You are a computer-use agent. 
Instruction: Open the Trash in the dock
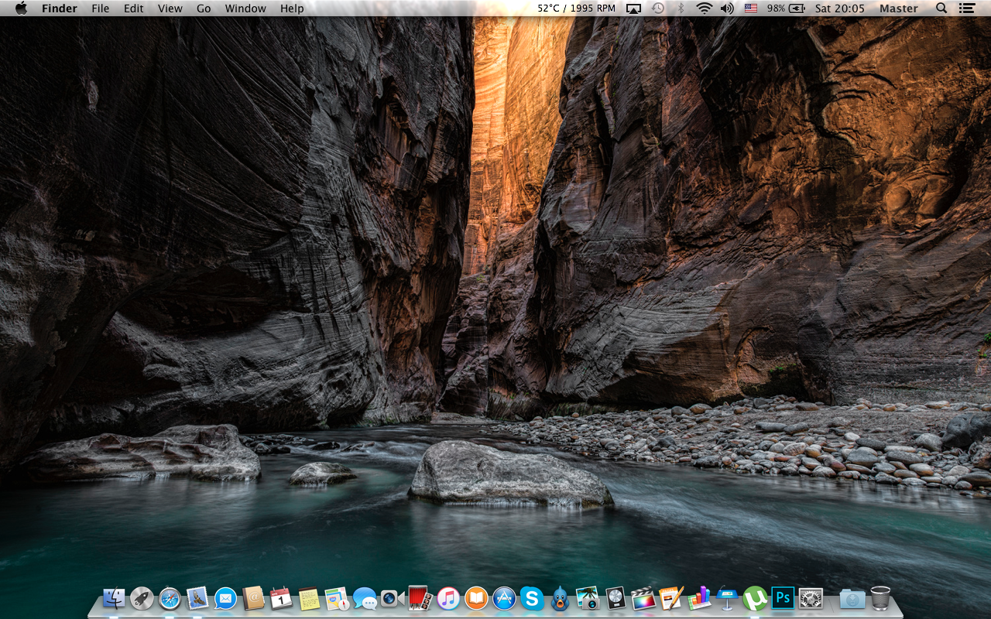pos(880,598)
